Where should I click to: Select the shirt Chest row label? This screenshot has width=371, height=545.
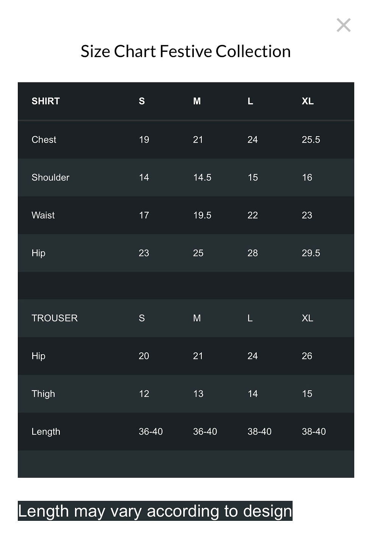44,140
